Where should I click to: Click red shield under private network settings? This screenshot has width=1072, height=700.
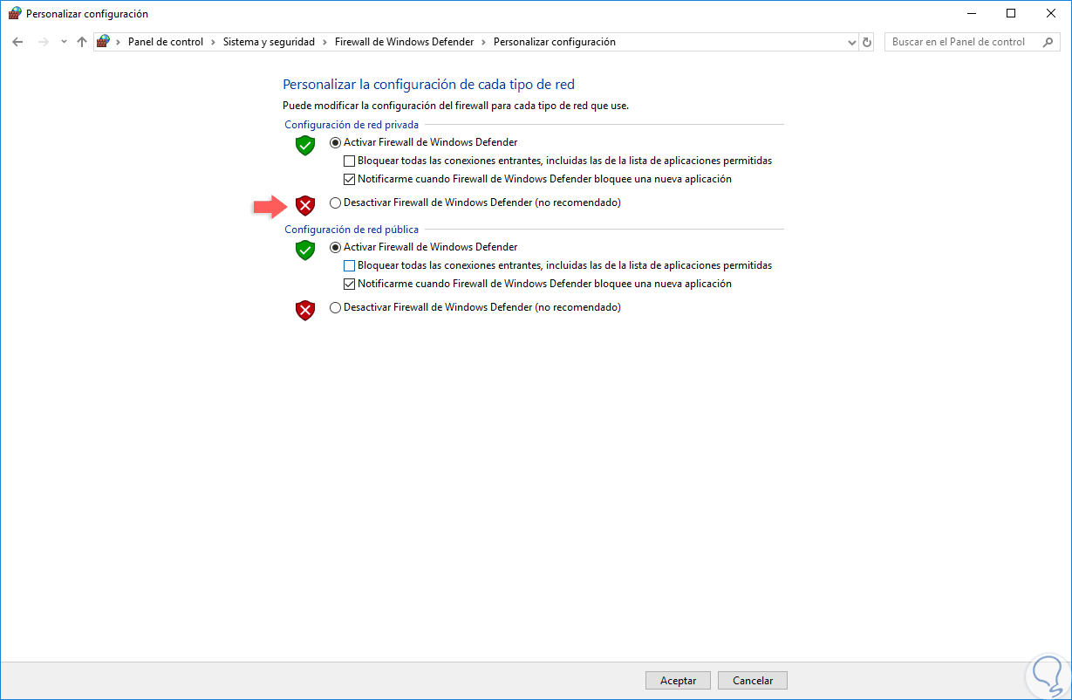[304, 205]
